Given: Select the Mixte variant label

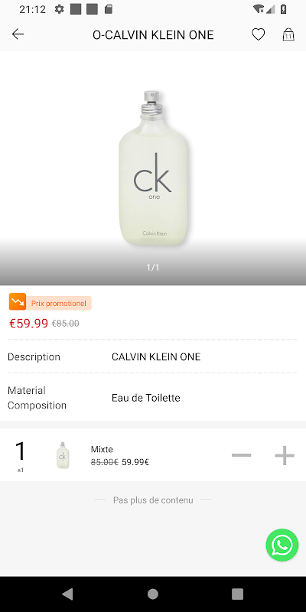Looking at the screenshot, I should click(102, 449).
